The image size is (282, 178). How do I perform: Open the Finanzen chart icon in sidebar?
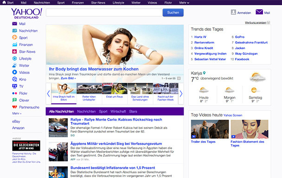click(14, 44)
